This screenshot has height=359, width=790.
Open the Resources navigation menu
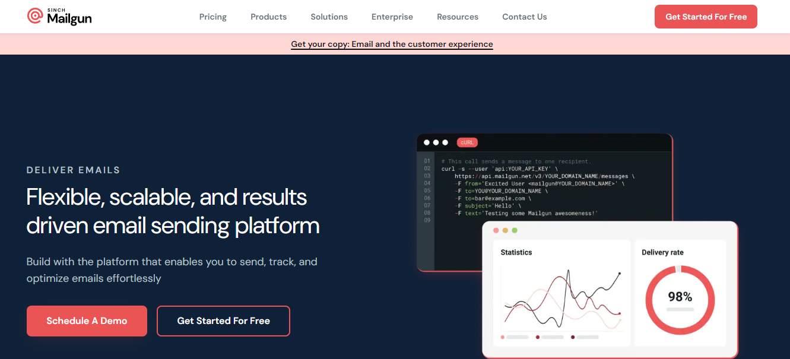pos(458,17)
